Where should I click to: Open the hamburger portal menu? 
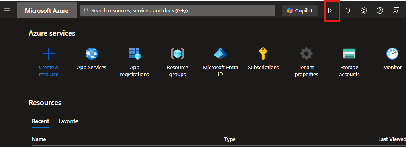point(7,10)
